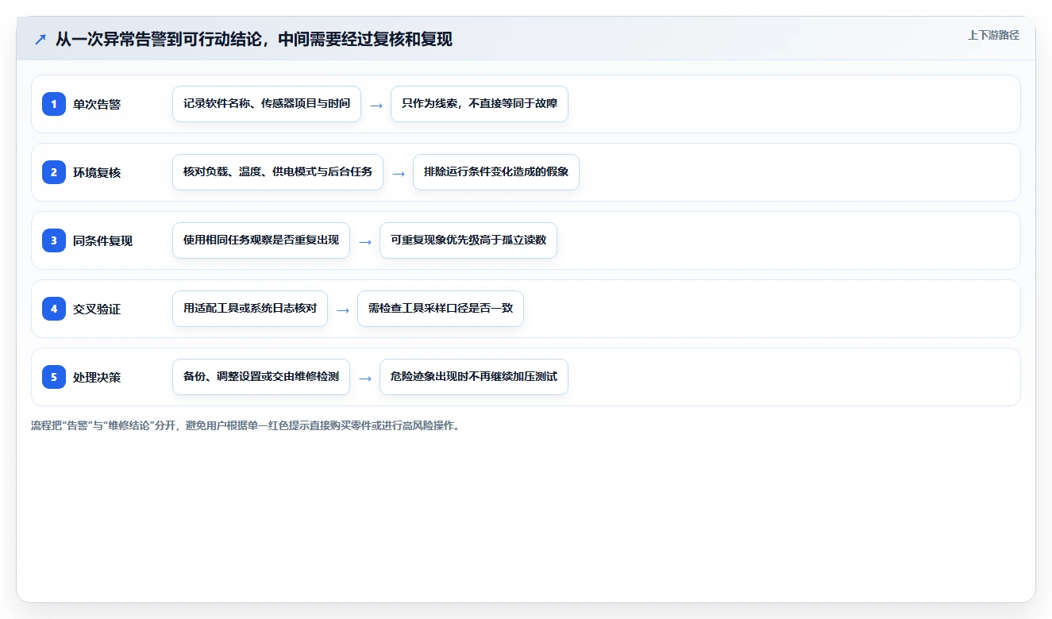Click the 排除运行条件变化造成的假象 box
The height and width of the screenshot is (619, 1052).
pyautogui.click(x=496, y=172)
